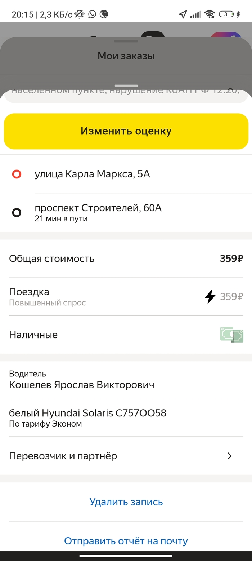Image resolution: width=252 pixels, height=561 pixels.
Task: Tap the Мои заказы header title
Action: click(126, 56)
